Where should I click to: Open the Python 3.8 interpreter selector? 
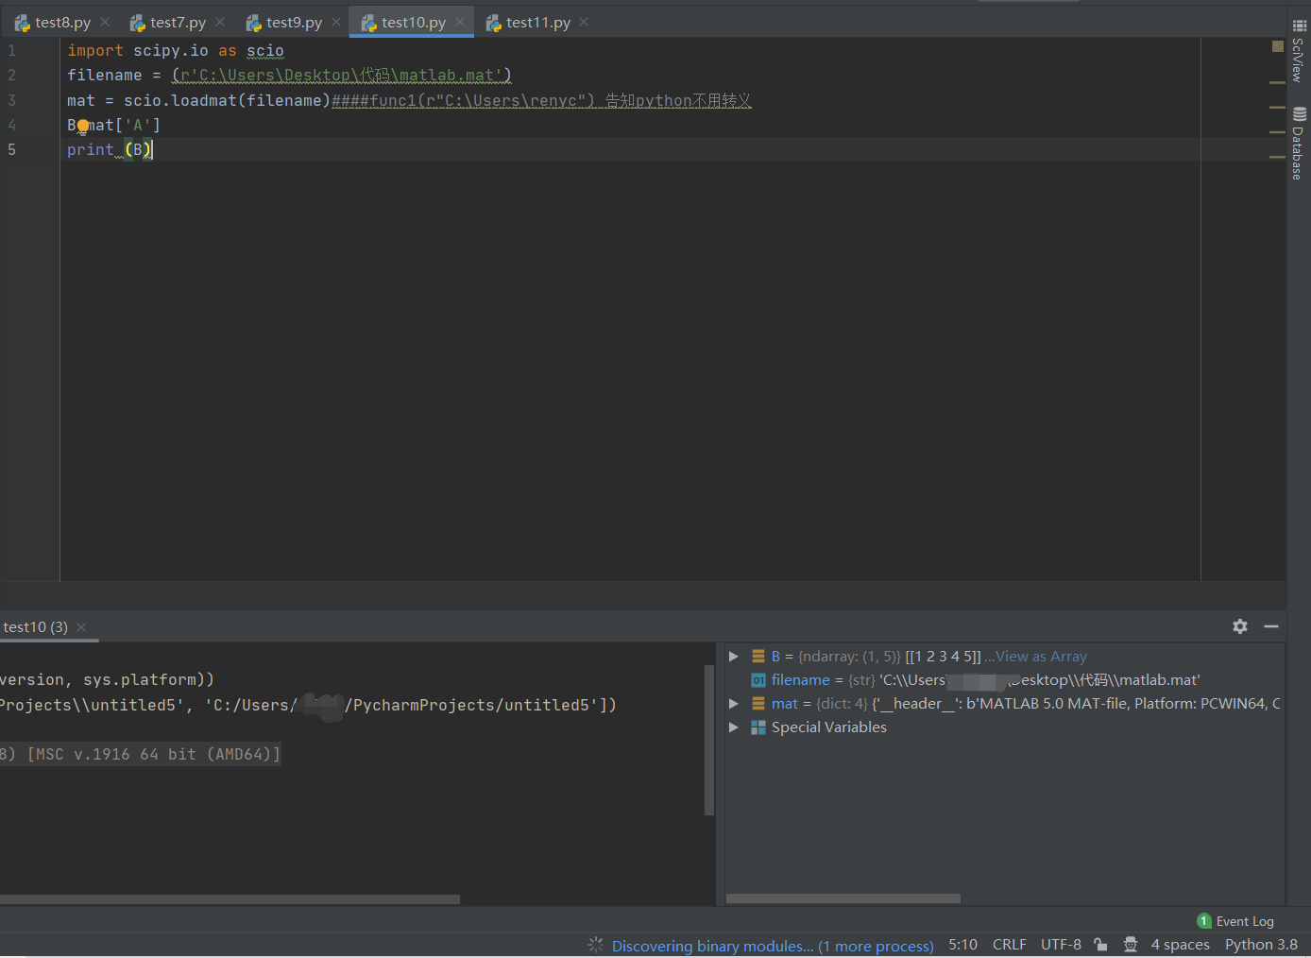click(x=1261, y=945)
